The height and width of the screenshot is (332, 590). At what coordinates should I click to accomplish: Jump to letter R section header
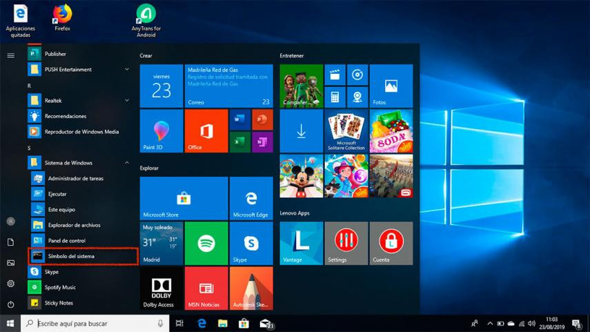(29, 86)
